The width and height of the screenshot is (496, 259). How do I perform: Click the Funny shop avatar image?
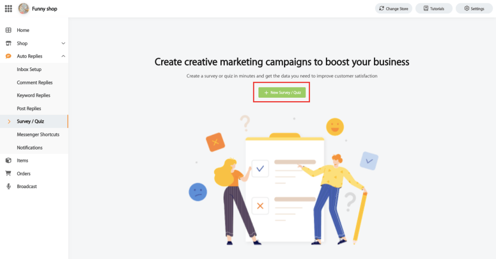point(23,8)
